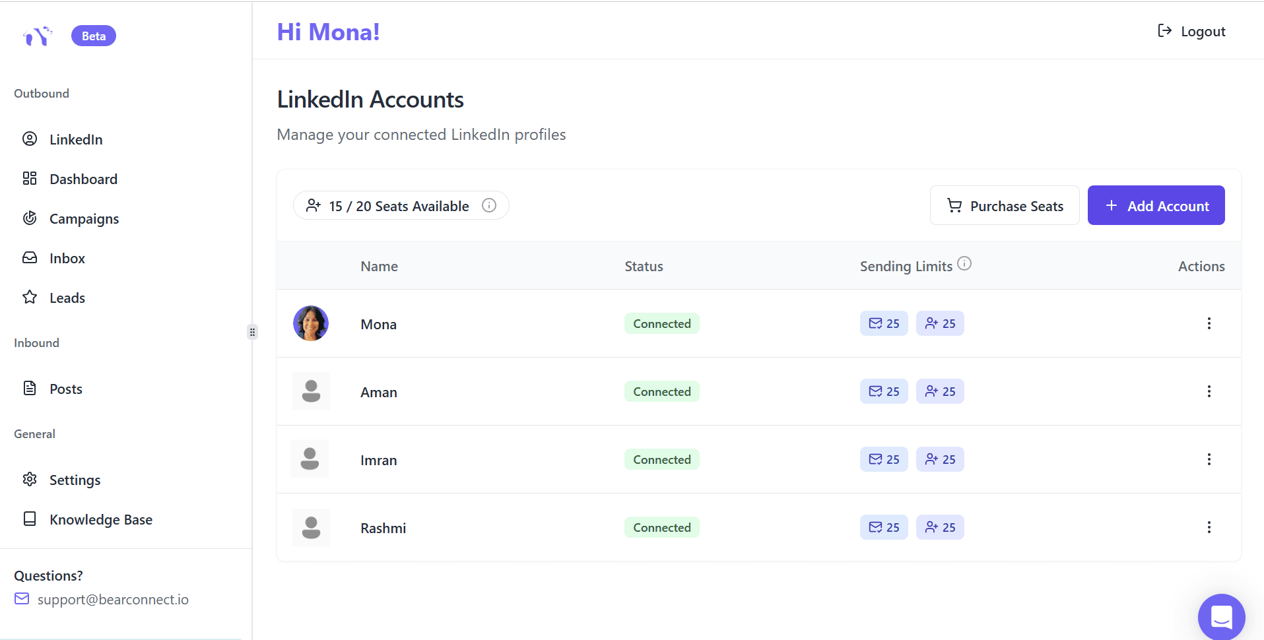Click the Knowledge Base book icon
The height and width of the screenshot is (640, 1264).
pos(30,519)
